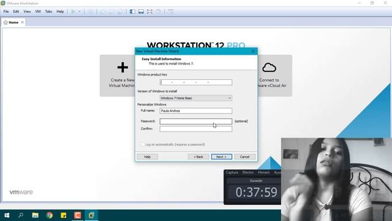This screenshot has width=392, height=221.
Task: Open the Tabs menu
Action: coord(48,12)
